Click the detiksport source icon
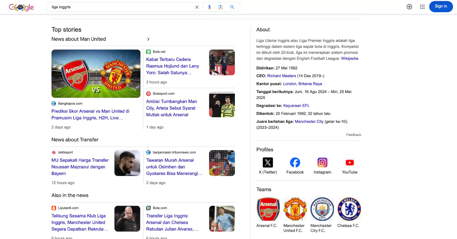Image resolution: width=457 pixels, height=239 pixels. pyautogui.click(x=54, y=153)
